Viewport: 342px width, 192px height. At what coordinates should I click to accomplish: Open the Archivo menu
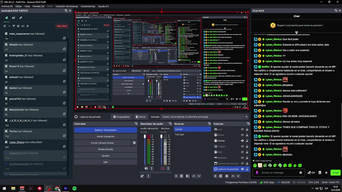7,6
